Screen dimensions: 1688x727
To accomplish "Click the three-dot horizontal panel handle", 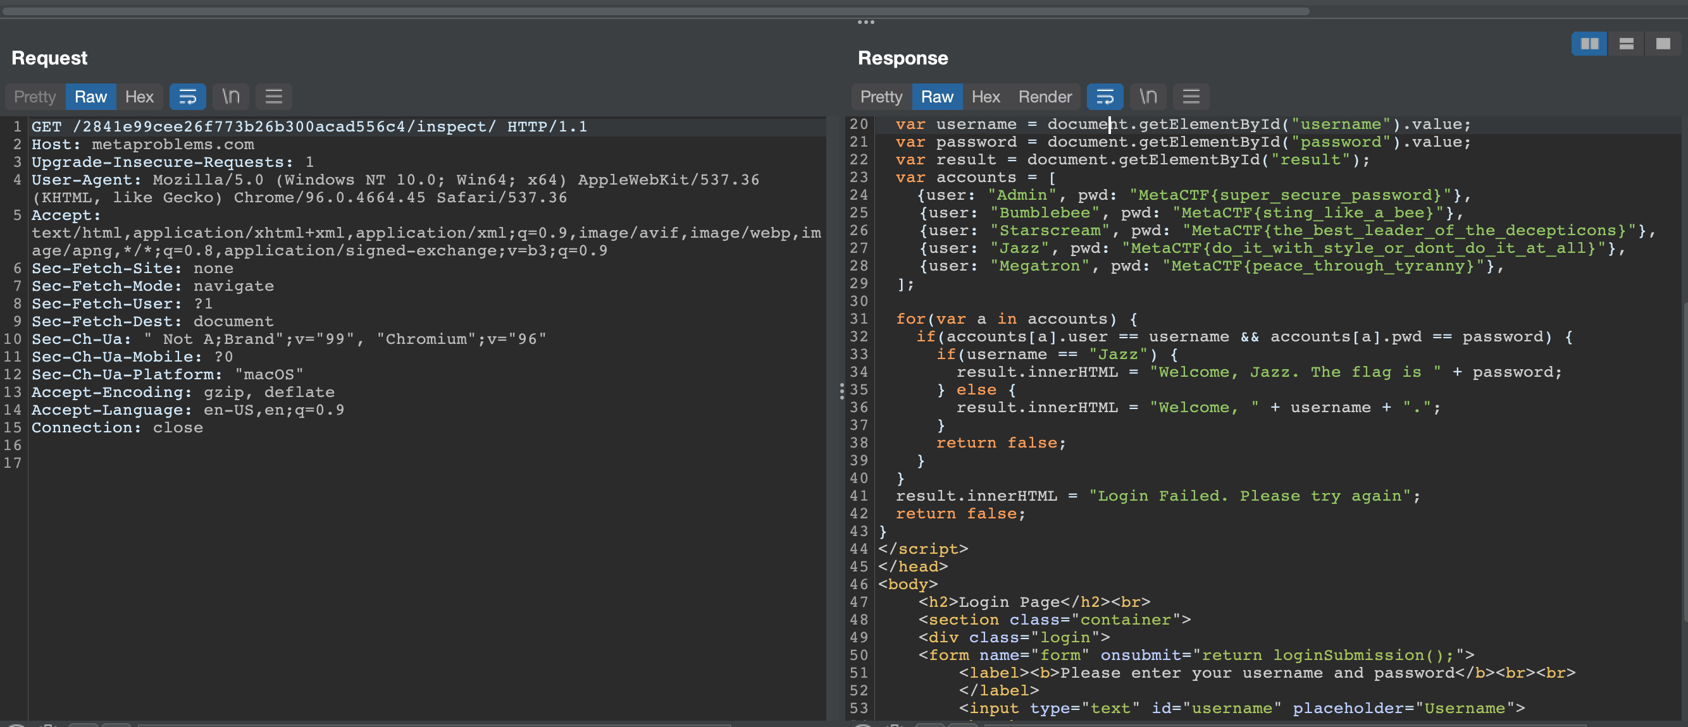I will pos(866,22).
